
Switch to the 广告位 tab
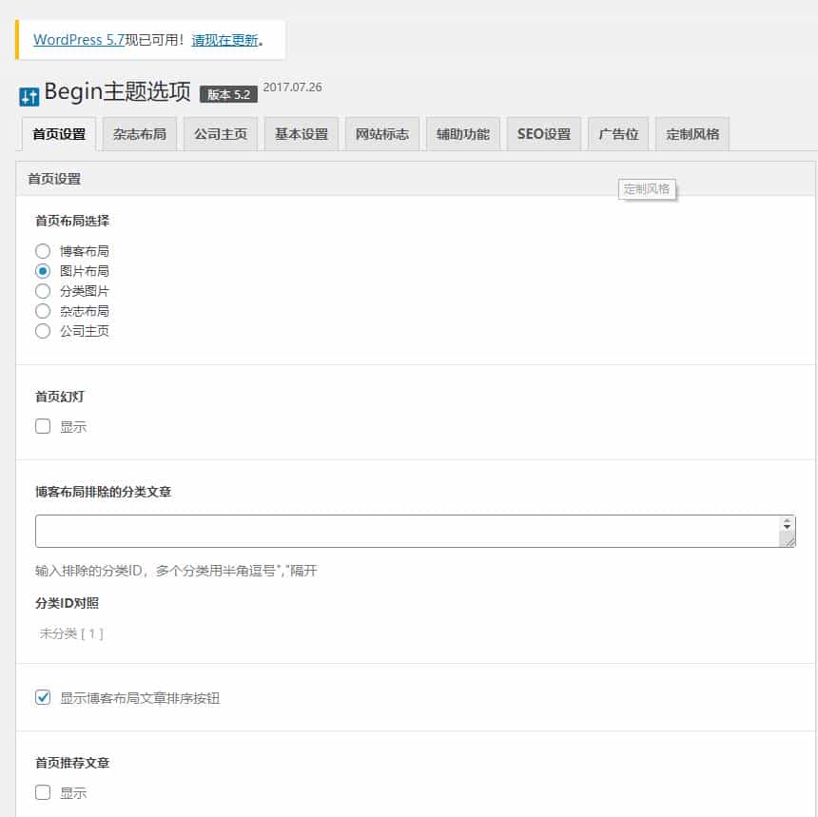pos(617,133)
